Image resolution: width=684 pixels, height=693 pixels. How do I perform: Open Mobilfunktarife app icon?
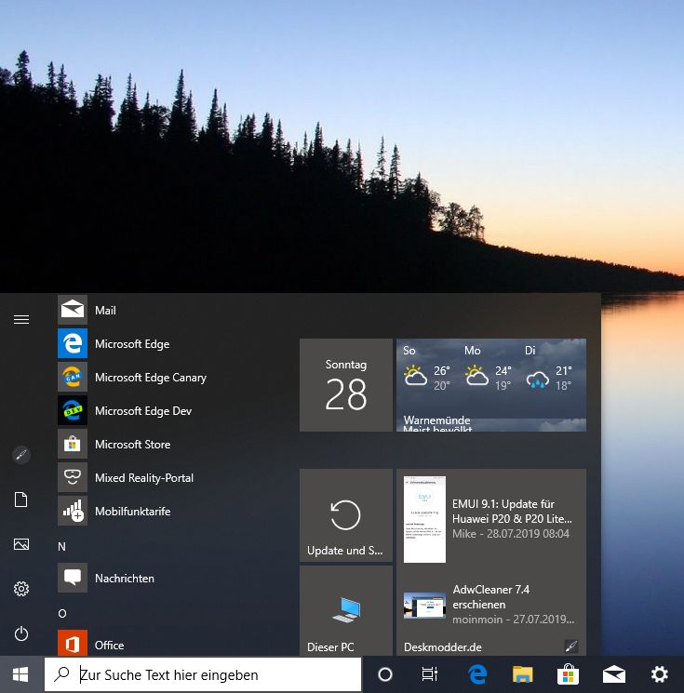pyautogui.click(x=73, y=512)
